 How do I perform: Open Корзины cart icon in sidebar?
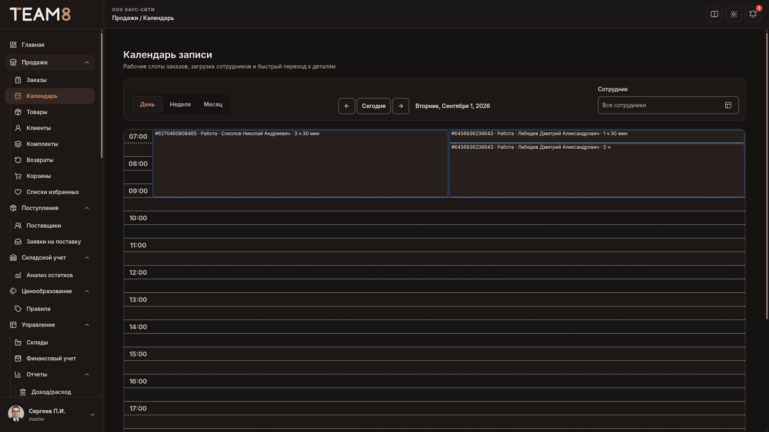click(x=18, y=176)
